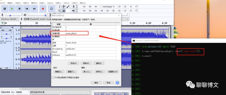This screenshot has width=226, height=95.
Task: Skip to start of the track
Action: point(27,9)
